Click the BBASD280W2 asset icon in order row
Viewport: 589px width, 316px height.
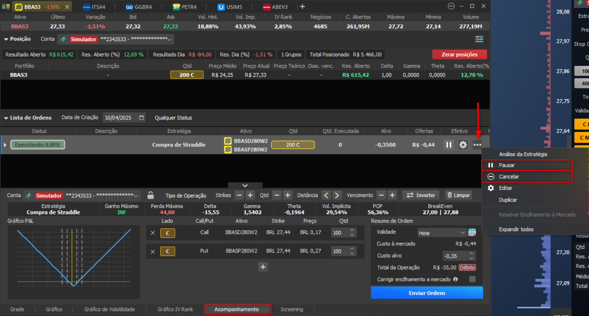(228, 141)
